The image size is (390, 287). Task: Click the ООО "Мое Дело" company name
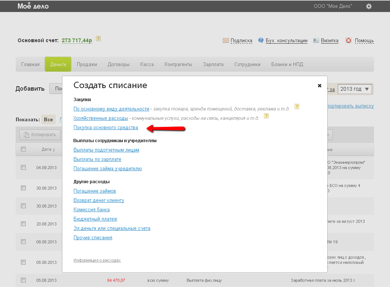click(x=333, y=6)
